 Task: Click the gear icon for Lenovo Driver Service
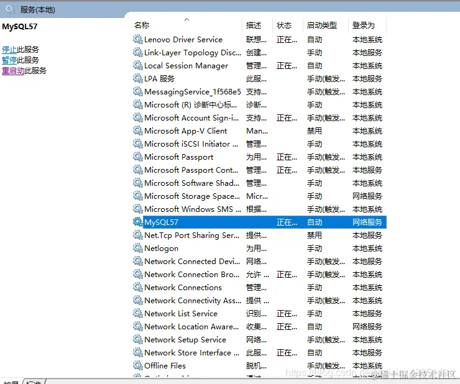click(x=137, y=39)
